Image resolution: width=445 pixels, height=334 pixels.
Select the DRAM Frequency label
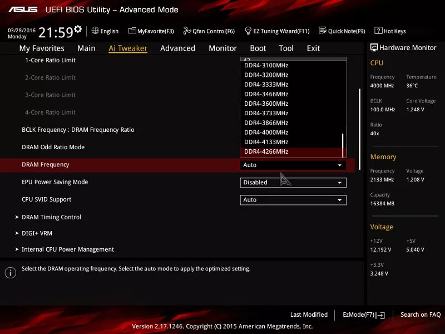click(x=46, y=165)
